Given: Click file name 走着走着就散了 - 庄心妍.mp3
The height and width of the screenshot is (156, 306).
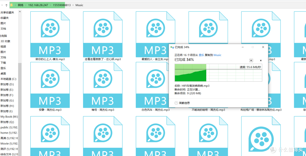Looking at the screenshot, I should coord(103,59).
